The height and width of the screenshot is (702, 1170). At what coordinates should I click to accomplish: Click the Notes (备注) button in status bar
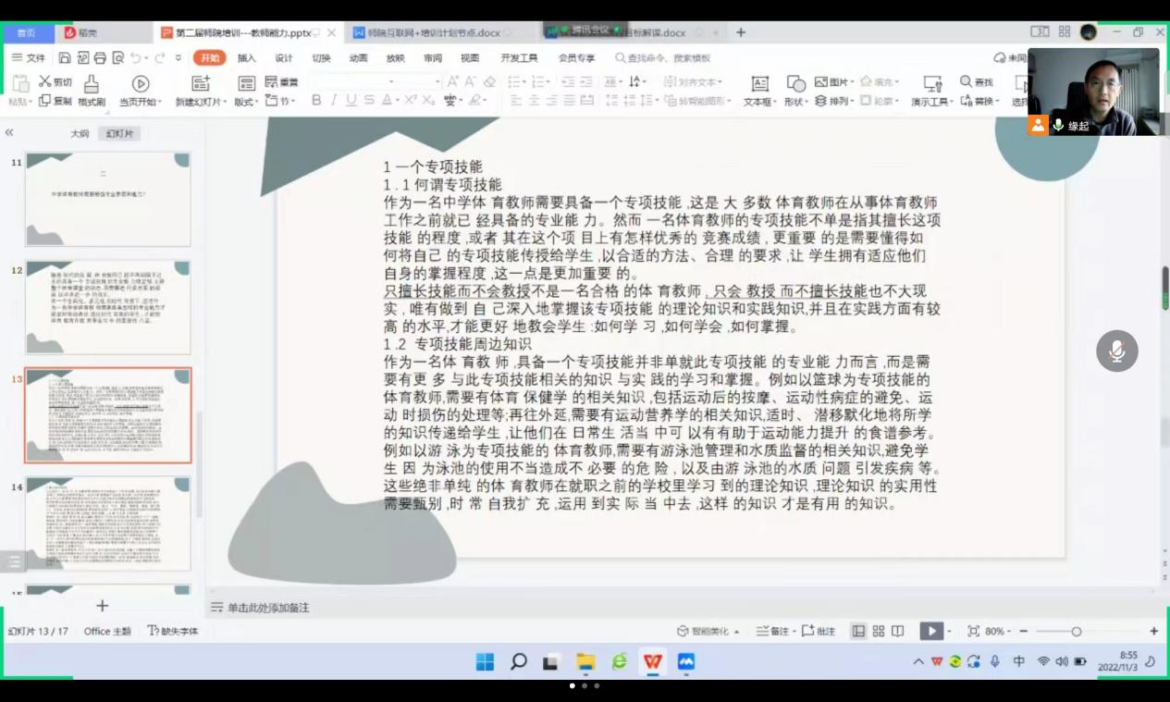[774, 631]
